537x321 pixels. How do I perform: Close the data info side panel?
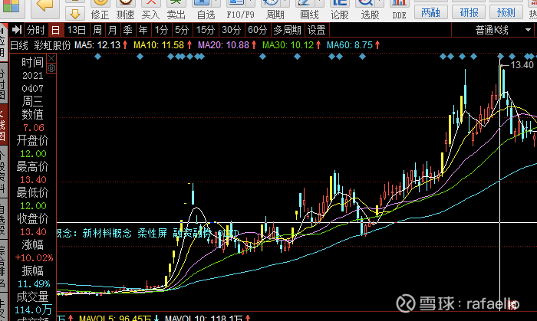tap(51, 58)
